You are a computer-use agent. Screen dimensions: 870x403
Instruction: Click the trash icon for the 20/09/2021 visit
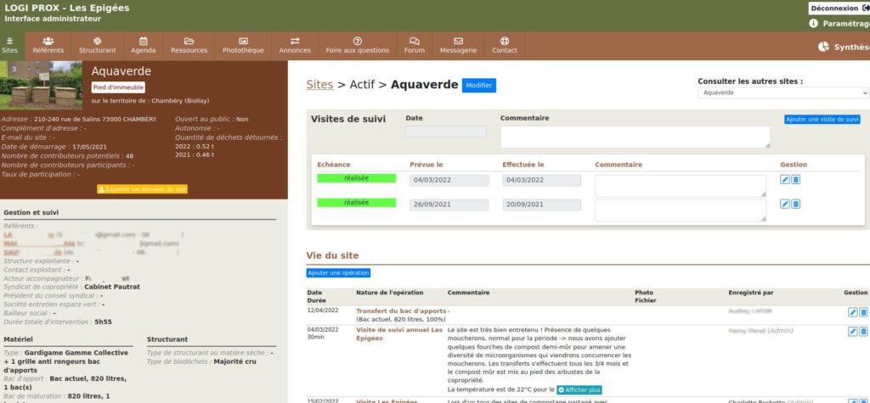(796, 204)
